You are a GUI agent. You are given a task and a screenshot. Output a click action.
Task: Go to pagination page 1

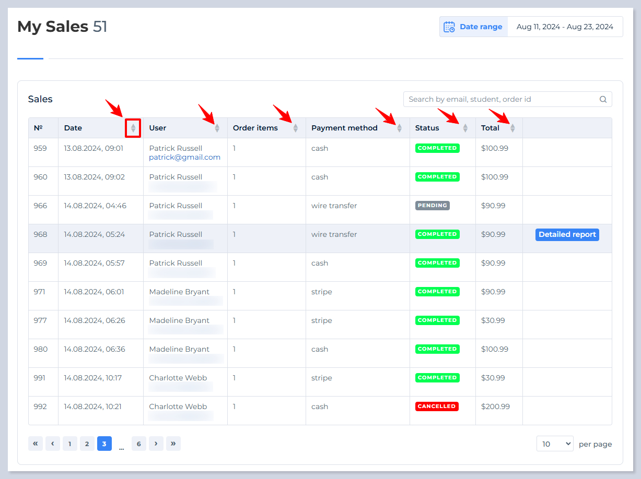point(69,444)
